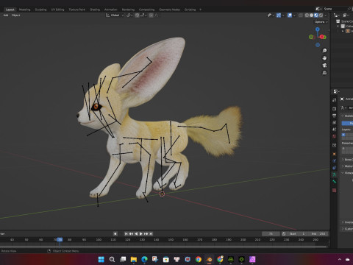Click the blue frame 73 playhead marker

[60, 239]
